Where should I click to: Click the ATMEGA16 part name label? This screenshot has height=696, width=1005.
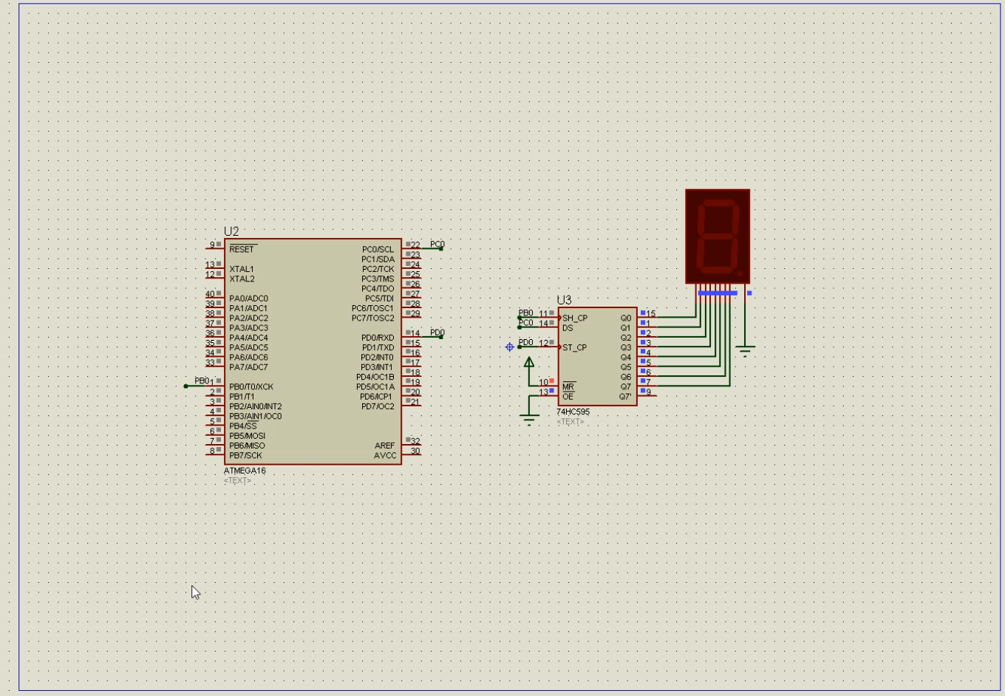coord(245,471)
